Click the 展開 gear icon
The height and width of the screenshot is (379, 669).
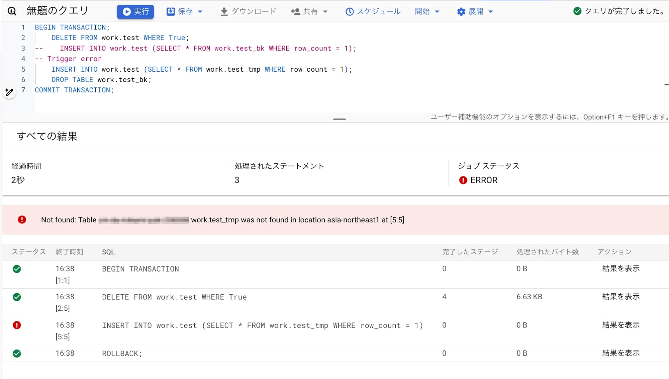click(x=461, y=12)
